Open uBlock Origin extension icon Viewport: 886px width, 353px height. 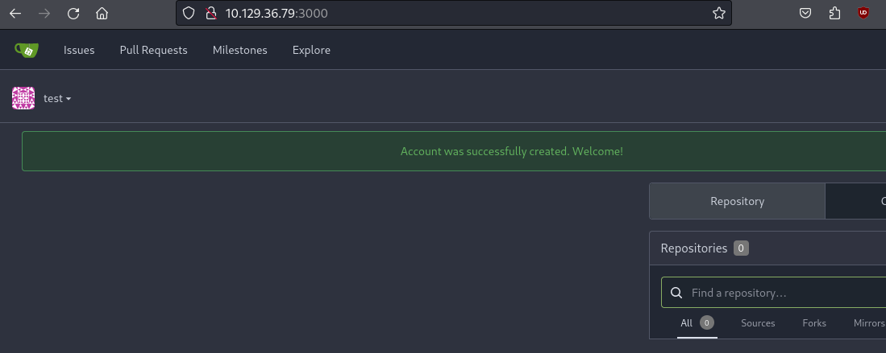pos(863,13)
